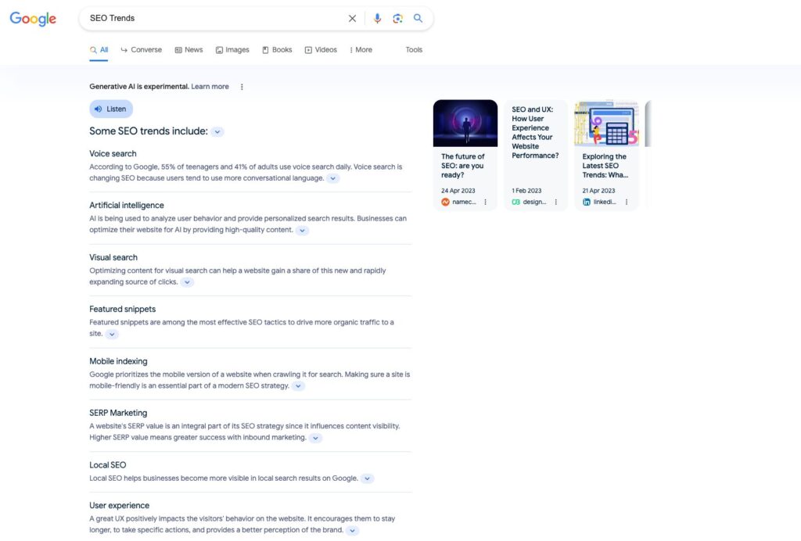Clear the search box with X icon
Viewport: 801px width, 541px height.
click(x=352, y=18)
